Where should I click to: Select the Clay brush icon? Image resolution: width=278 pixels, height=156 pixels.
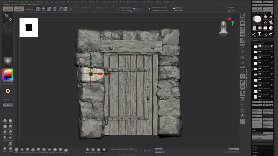click(x=5, y=121)
